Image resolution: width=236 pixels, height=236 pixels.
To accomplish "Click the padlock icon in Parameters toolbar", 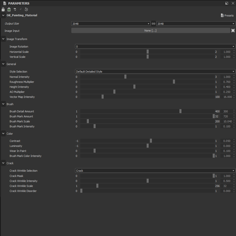I will coord(3,10).
